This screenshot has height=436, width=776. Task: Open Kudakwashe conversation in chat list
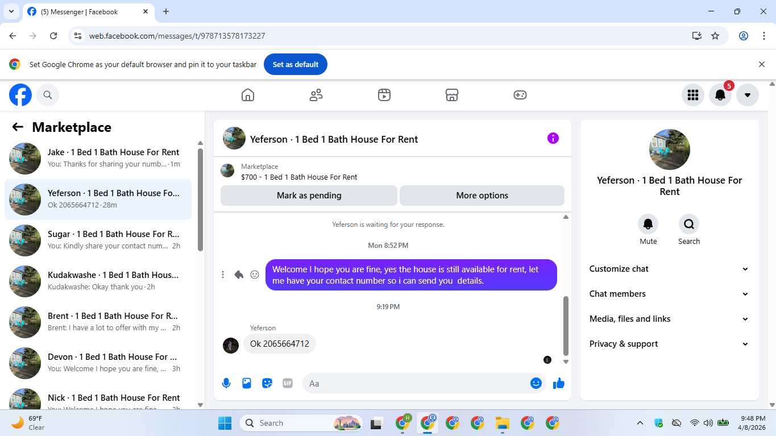coord(98,281)
